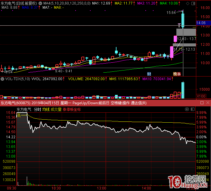211x191 pixels.
Task: Click the 13.08 price label on 分时 axis
Action: pyautogui.click(x=11, y=156)
